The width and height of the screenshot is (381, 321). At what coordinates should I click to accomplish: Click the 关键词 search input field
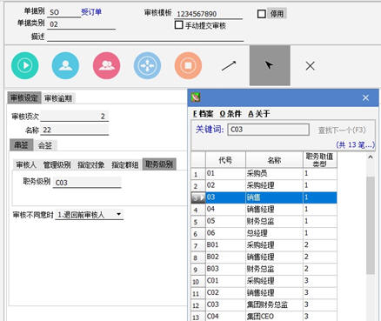point(269,130)
